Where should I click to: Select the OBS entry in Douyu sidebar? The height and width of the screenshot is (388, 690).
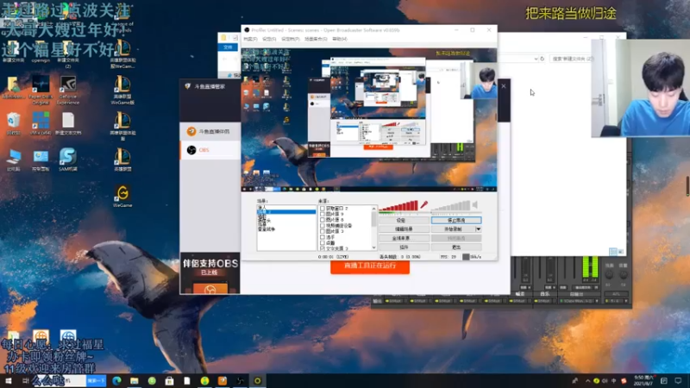(210, 150)
